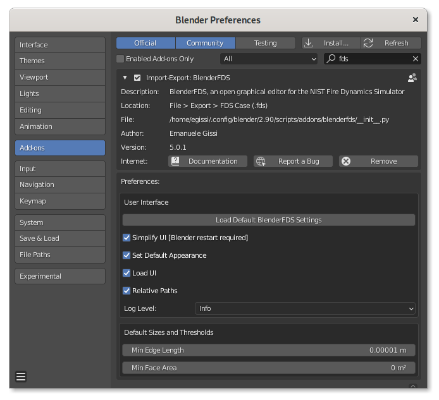Select the Add-ons section
439x400 pixels.
coord(60,148)
